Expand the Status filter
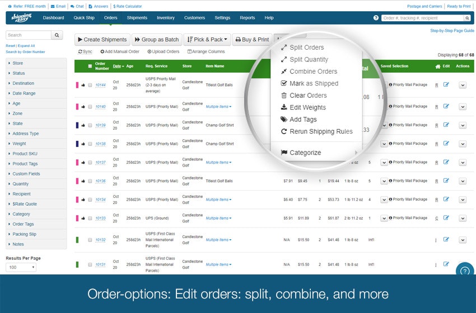The height and width of the screenshot is (313, 476). pyautogui.click(x=36, y=73)
